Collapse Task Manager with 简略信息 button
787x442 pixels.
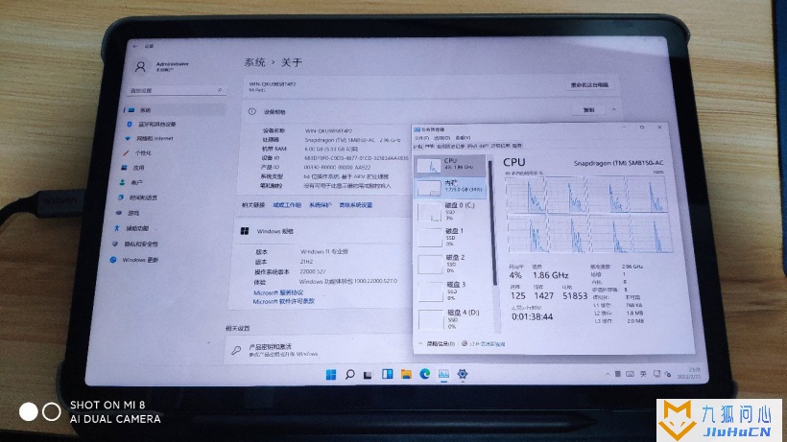437,344
